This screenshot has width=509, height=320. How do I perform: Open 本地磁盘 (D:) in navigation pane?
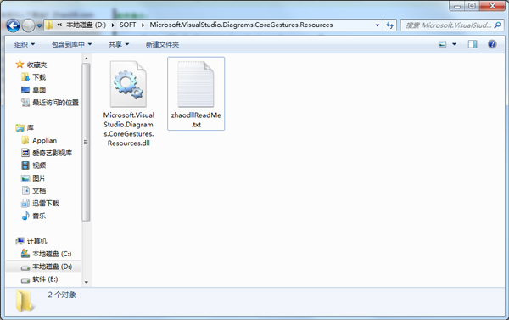tap(52, 267)
